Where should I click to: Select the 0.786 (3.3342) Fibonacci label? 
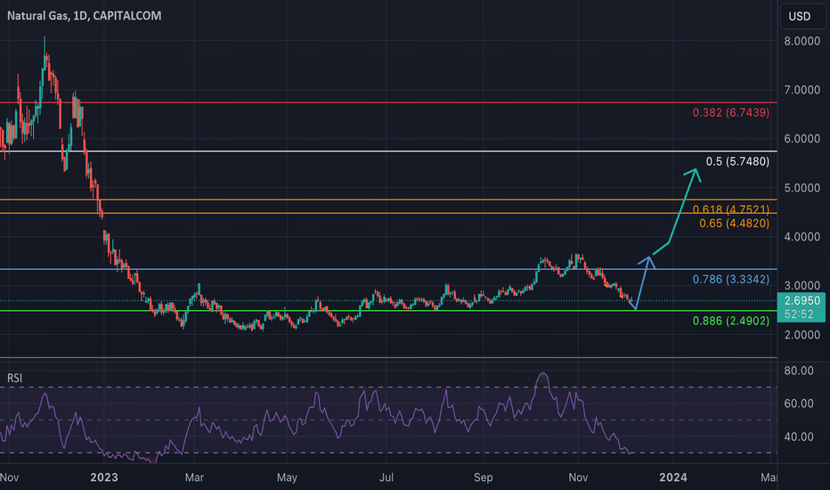coord(730,279)
